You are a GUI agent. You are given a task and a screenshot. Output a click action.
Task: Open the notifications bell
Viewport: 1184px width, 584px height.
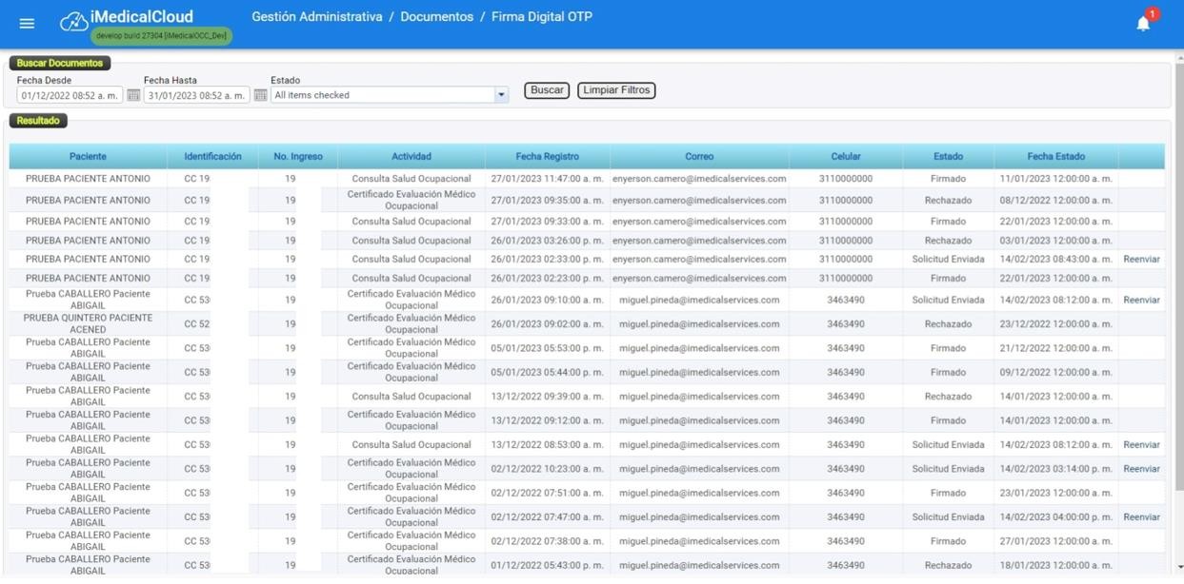point(1143,24)
